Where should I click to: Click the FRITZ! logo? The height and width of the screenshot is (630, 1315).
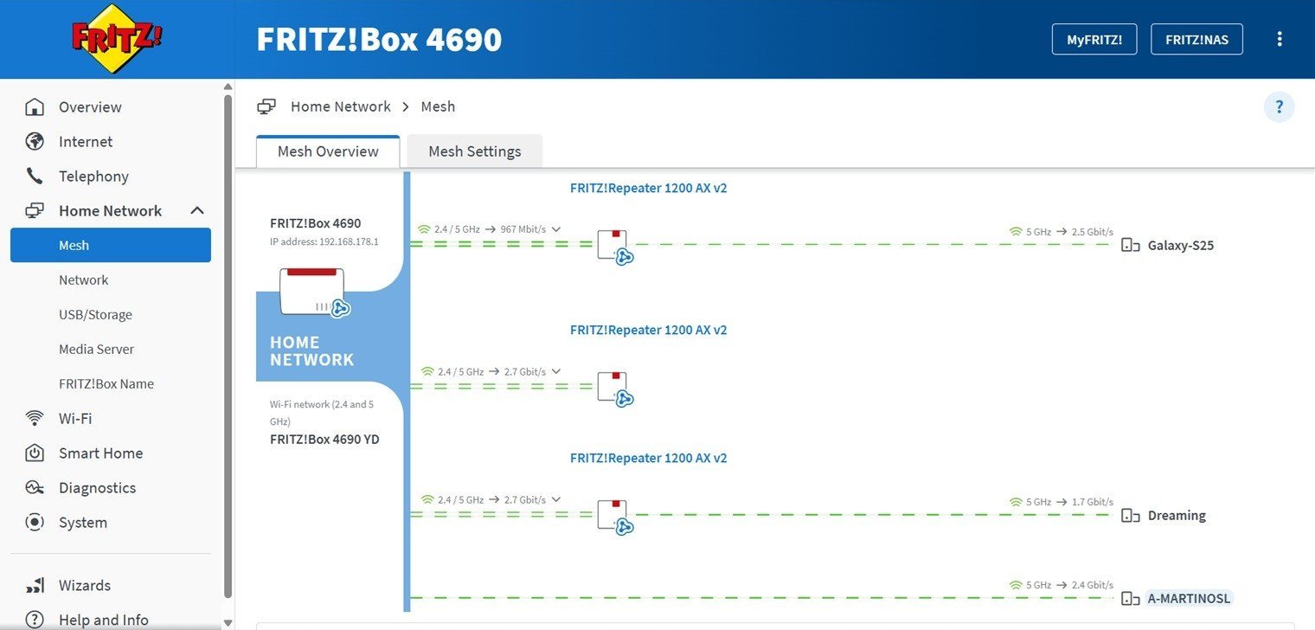tap(117, 39)
